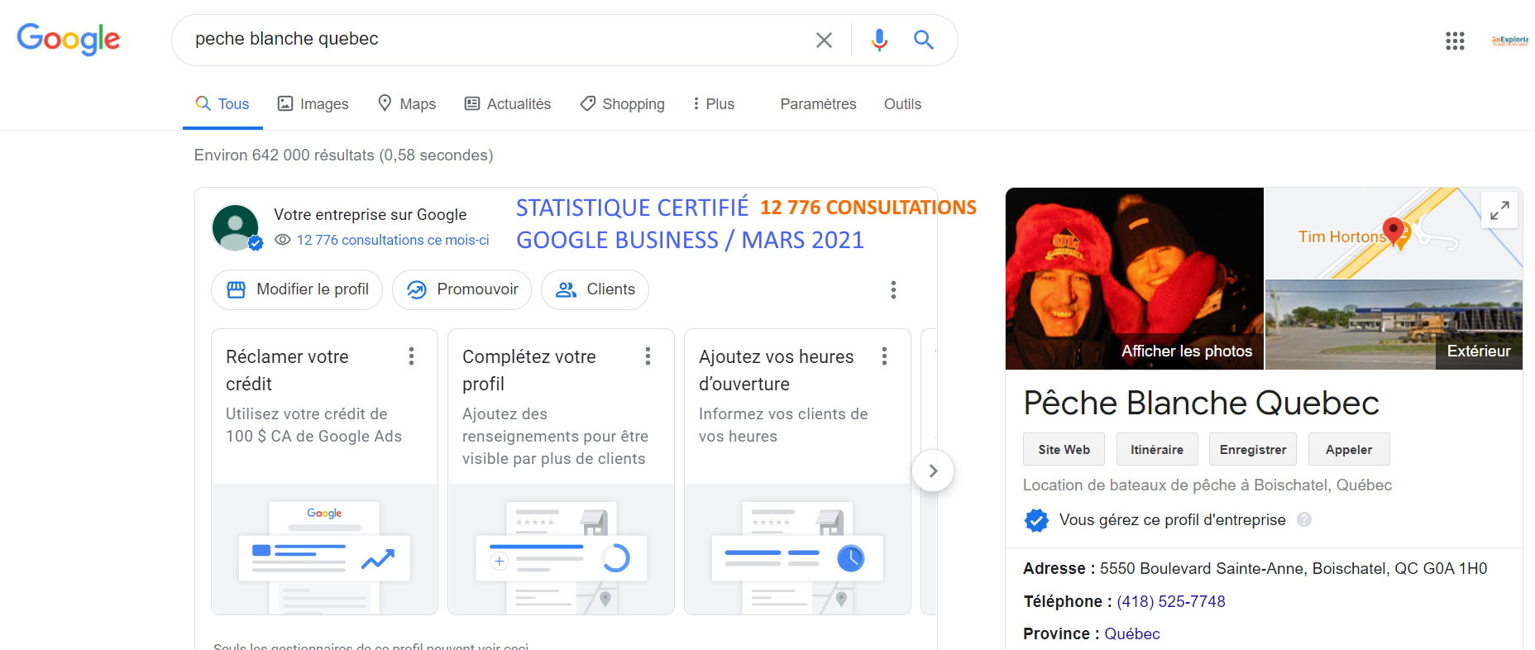Image resolution: width=1535 pixels, height=650 pixels.
Task: Open business panel three-dot overflow menu
Action: [893, 289]
